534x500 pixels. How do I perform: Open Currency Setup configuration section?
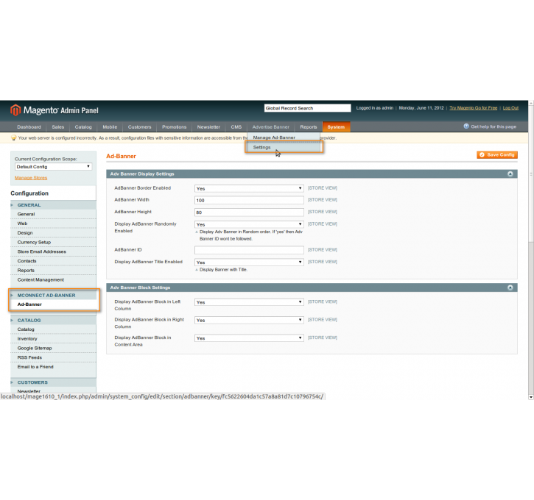coord(34,242)
